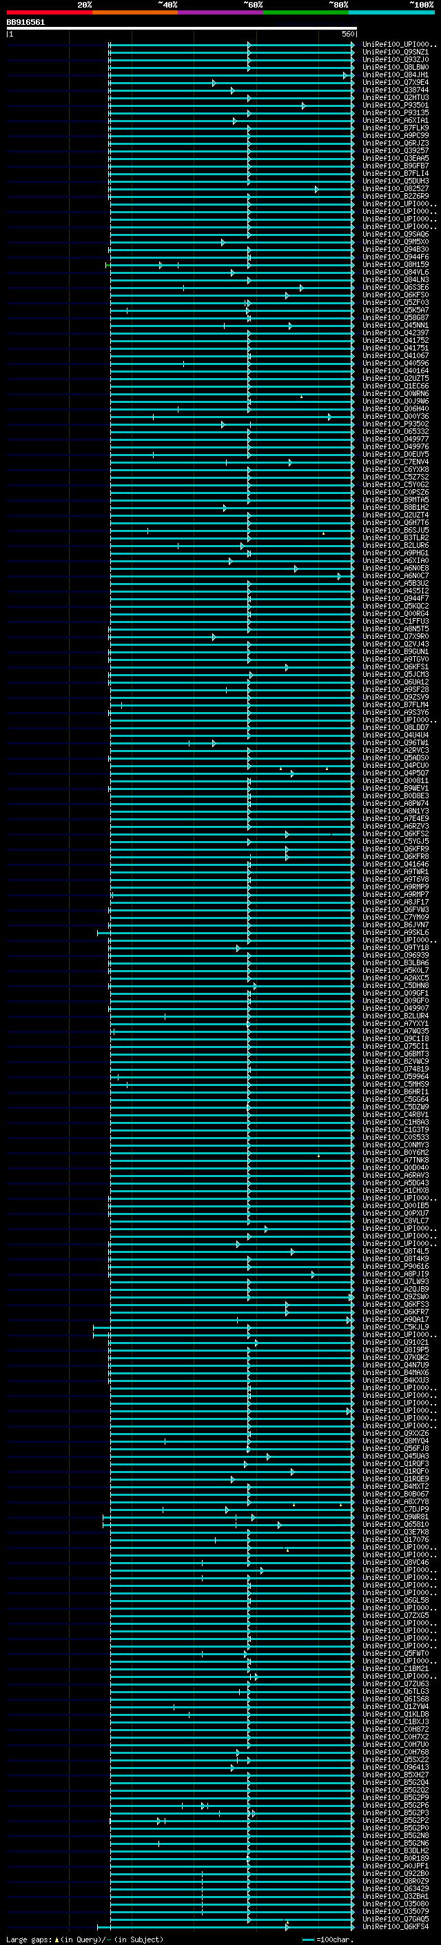Pick alignment row UniRef100_Q9M5X0

tap(395, 241)
